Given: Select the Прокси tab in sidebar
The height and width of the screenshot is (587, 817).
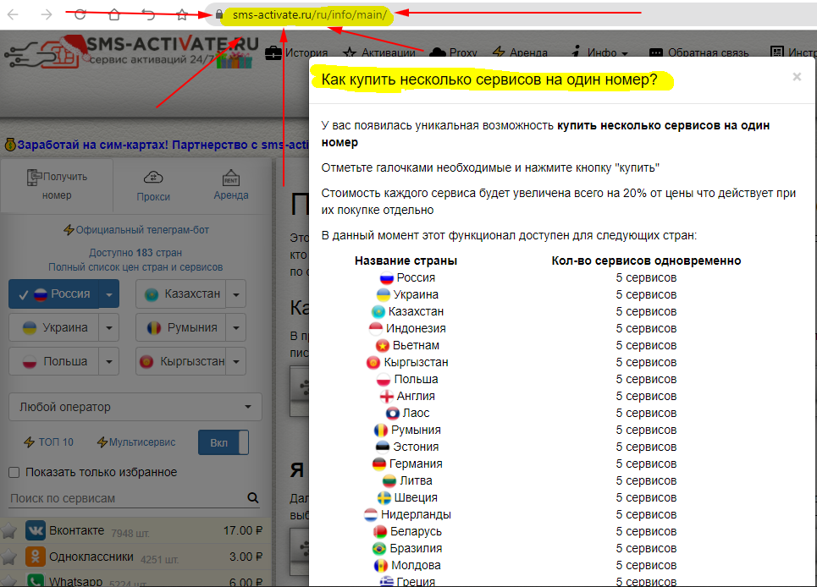Looking at the screenshot, I should (x=153, y=186).
